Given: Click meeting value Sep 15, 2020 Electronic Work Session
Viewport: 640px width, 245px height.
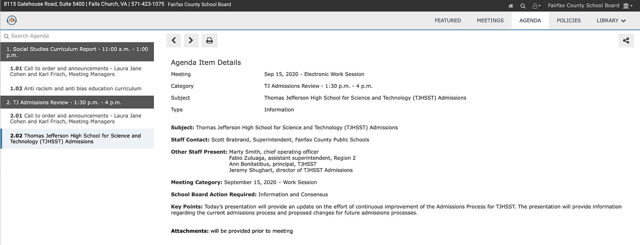Looking at the screenshot, I should click(x=314, y=74).
